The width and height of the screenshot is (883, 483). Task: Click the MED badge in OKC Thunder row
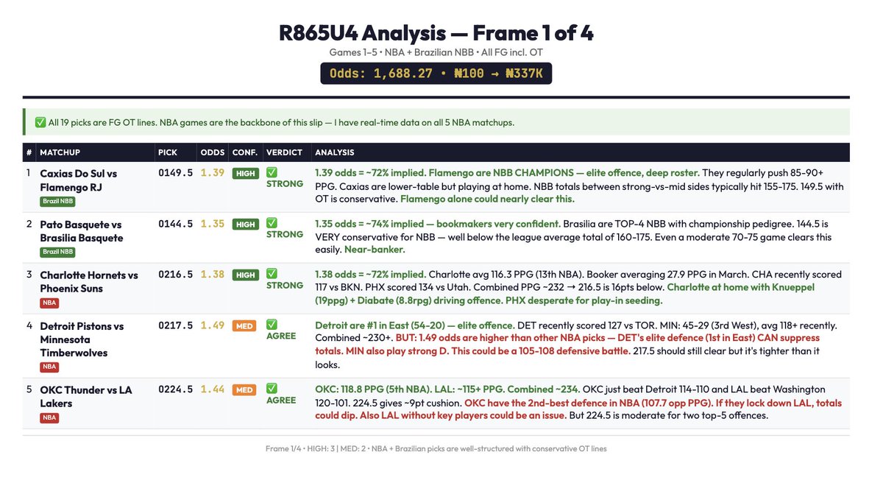(244, 390)
